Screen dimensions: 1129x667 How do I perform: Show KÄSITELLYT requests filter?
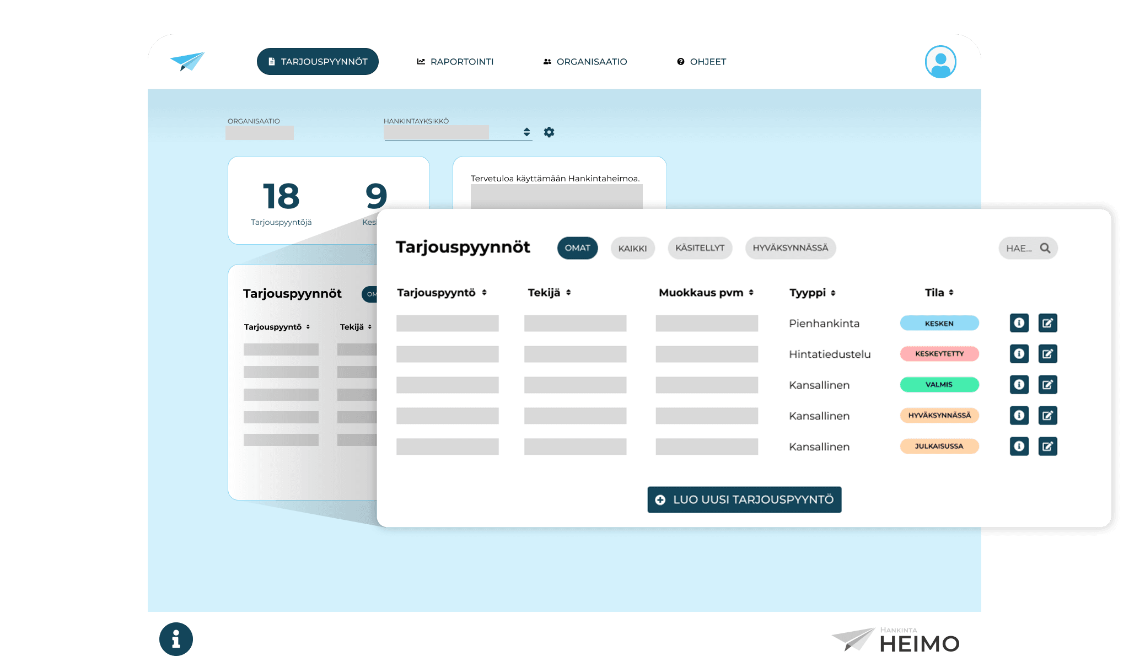[700, 248]
